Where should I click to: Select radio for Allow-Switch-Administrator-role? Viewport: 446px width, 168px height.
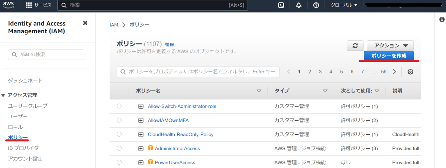coord(119,106)
